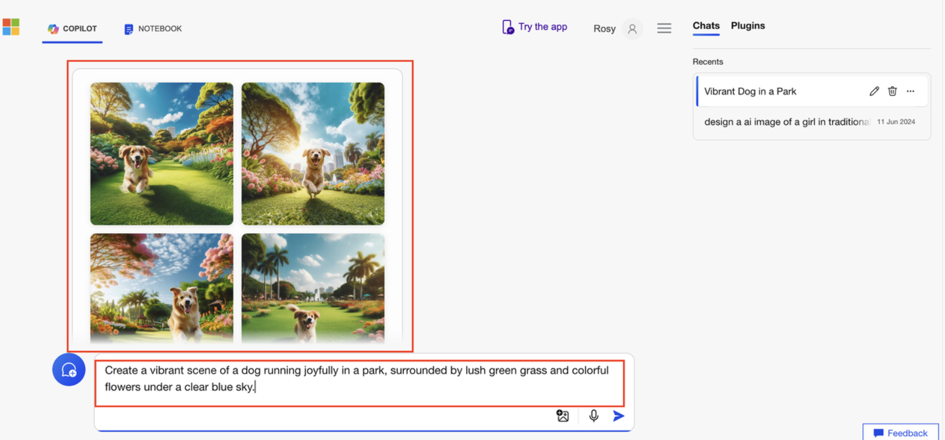Viewport: 945px width, 440px height.
Task: Open top-left dog image on garden path
Action: pyautogui.click(x=162, y=153)
